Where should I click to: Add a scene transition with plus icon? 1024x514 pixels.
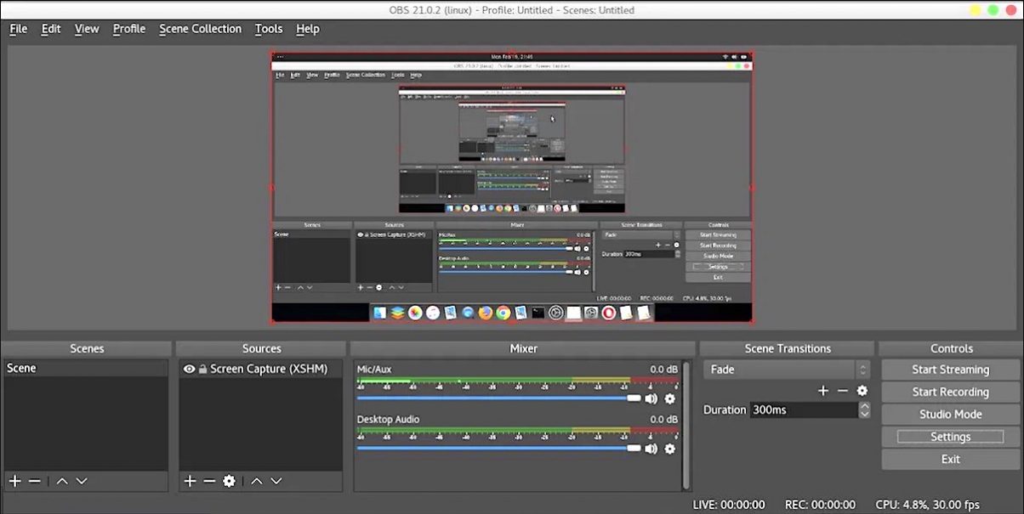pyautogui.click(x=822, y=391)
